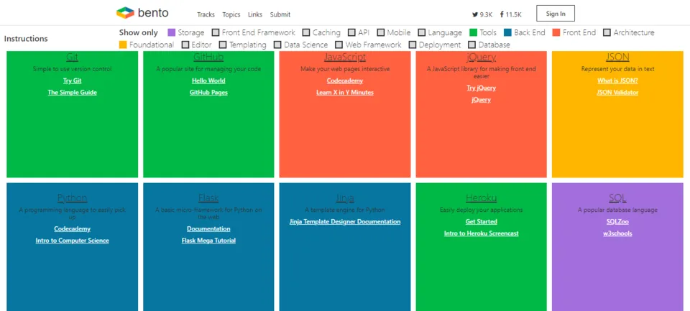Tick the Data Science filter checkbox
The image size is (690, 311).
pyautogui.click(x=277, y=45)
